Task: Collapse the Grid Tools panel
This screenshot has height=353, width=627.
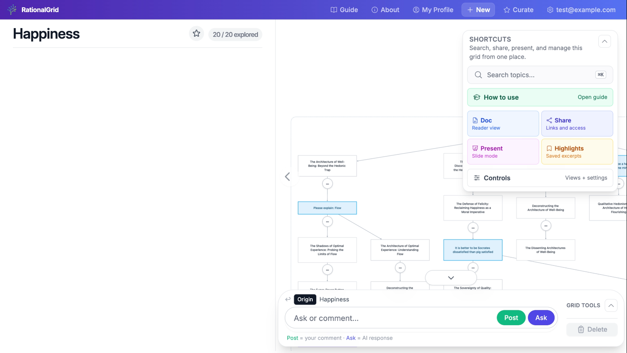Action: click(x=611, y=306)
